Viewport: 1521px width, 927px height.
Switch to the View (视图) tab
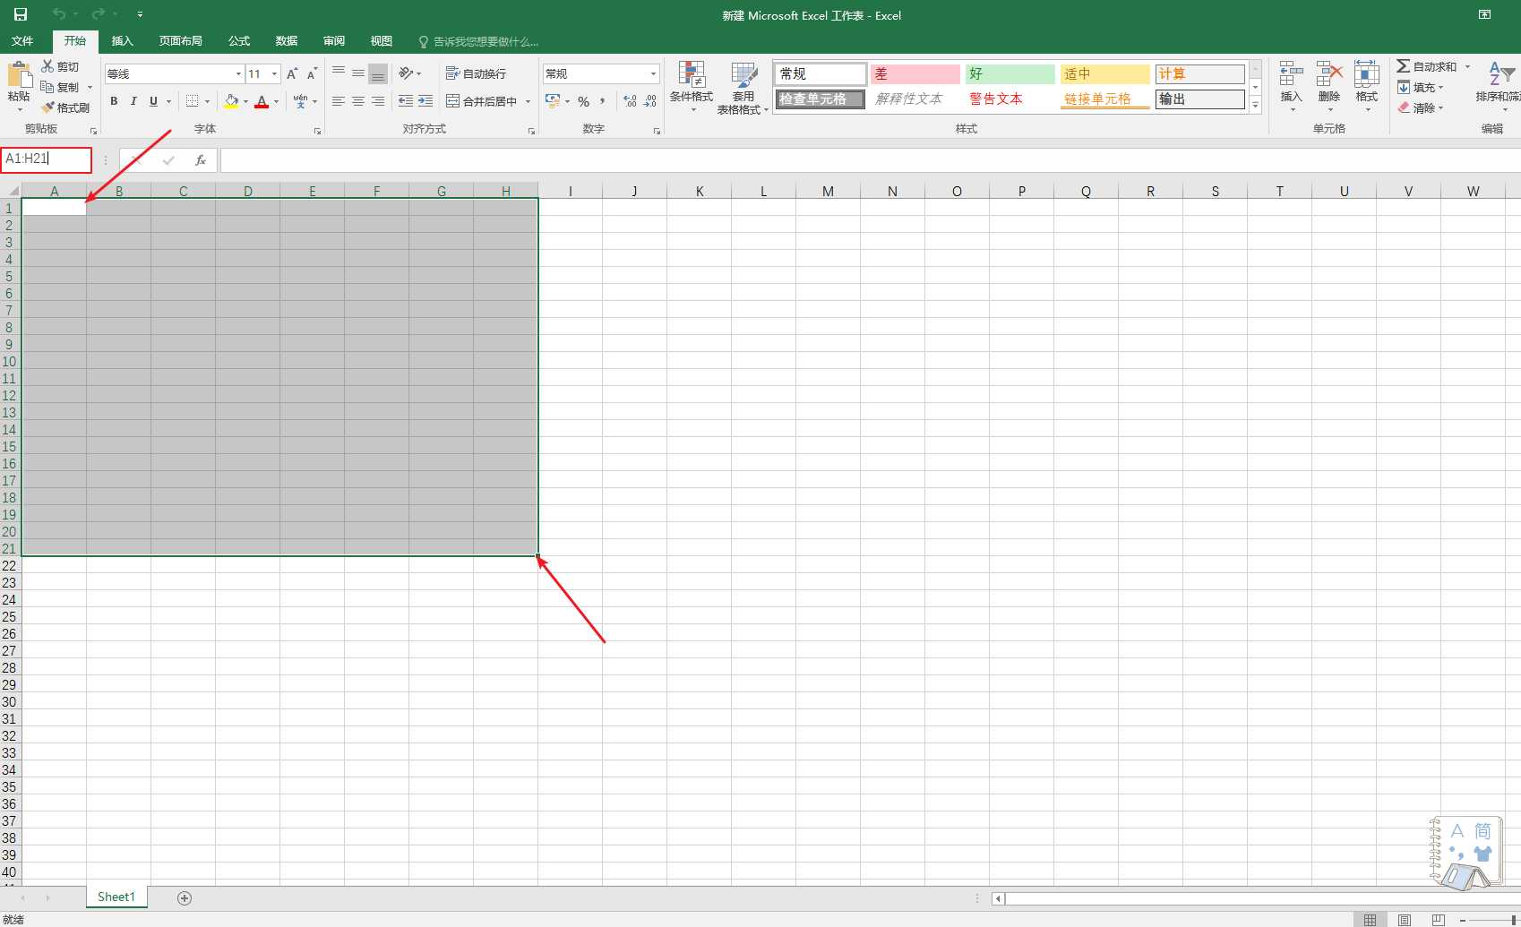[x=382, y=40]
